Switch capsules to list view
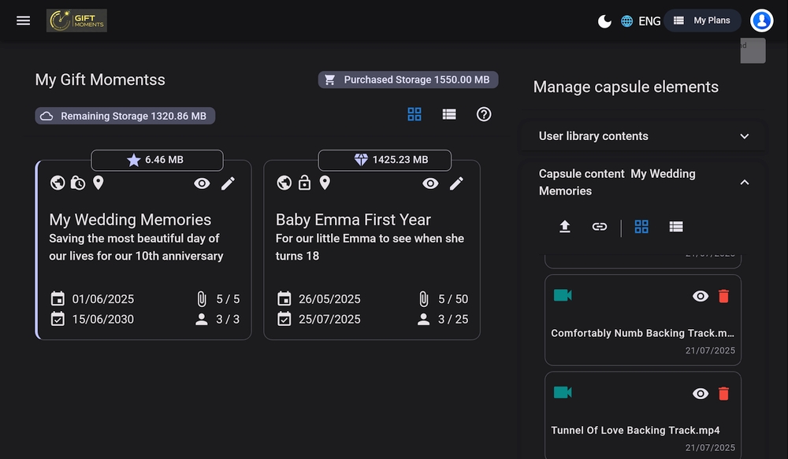The width and height of the screenshot is (788, 459). pyautogui.click(x=449, y=114)
